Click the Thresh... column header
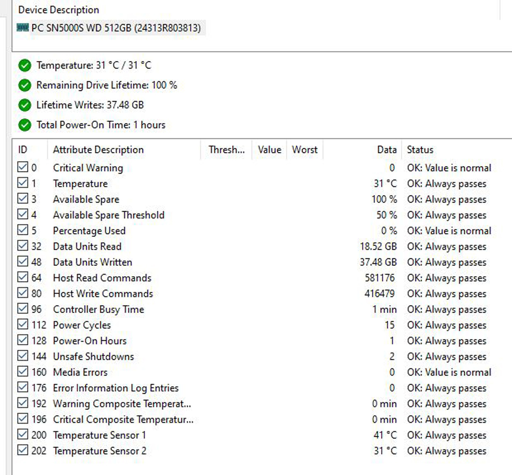The height and width of the screenshot is (475, 512). [227, 150]
